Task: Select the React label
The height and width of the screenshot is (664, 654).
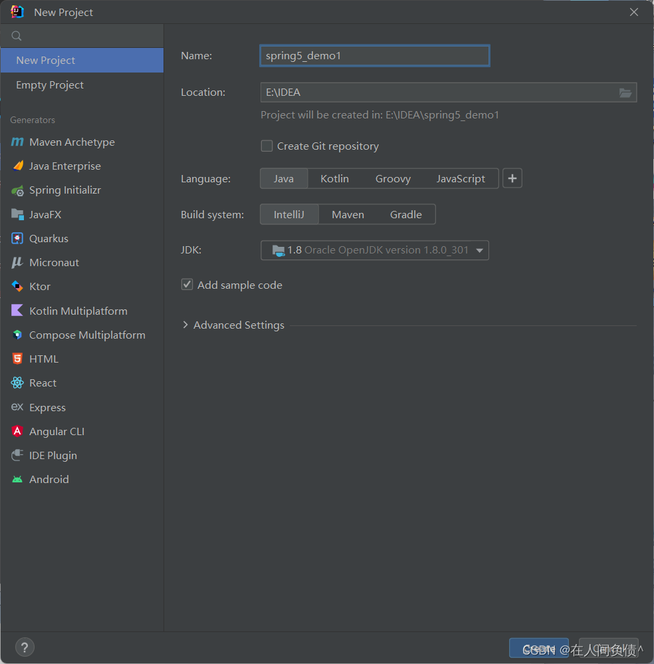Action: [43, 383]
